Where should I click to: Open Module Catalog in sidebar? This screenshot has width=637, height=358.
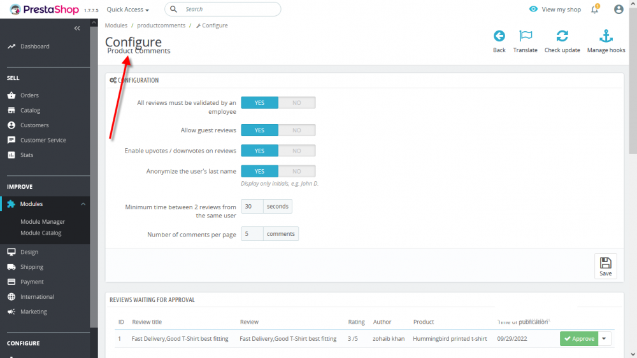click(41, 233)
